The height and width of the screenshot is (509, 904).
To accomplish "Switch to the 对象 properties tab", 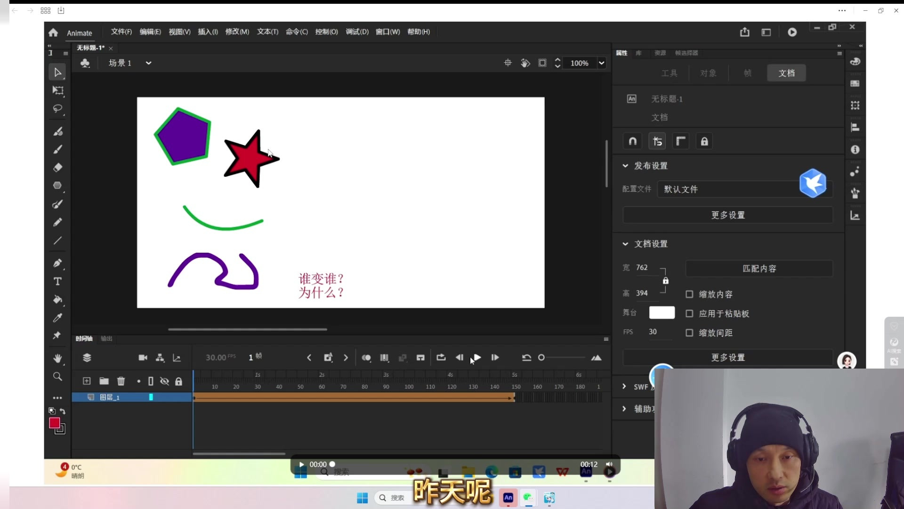I will [708, 73].
